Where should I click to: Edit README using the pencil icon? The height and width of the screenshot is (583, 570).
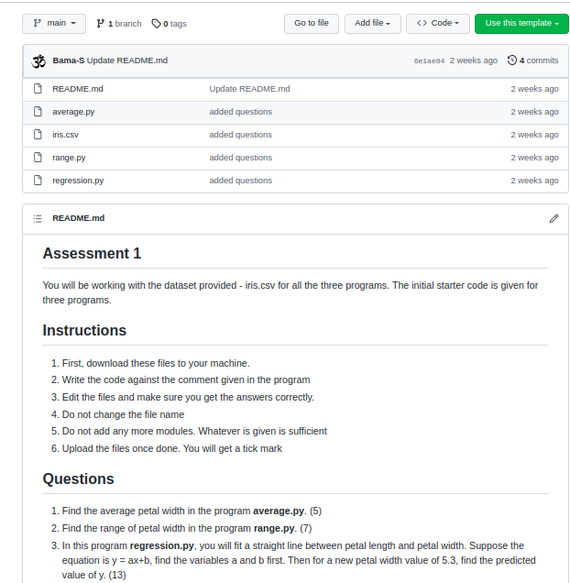pos(554,218)
